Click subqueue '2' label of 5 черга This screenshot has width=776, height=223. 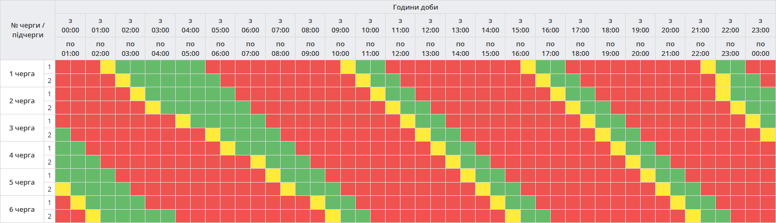coord(50,189)
